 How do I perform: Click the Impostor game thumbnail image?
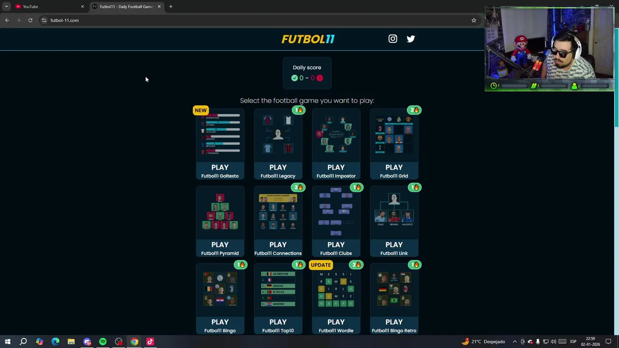click(336, 134)
